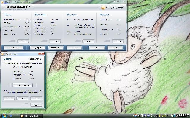Click Feature Tests row in Tests

[x=16, y=30]
